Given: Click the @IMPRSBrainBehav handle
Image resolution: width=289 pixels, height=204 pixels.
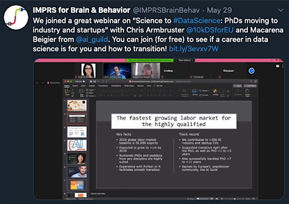Looking at the screenshot, I should pos(166,10).
